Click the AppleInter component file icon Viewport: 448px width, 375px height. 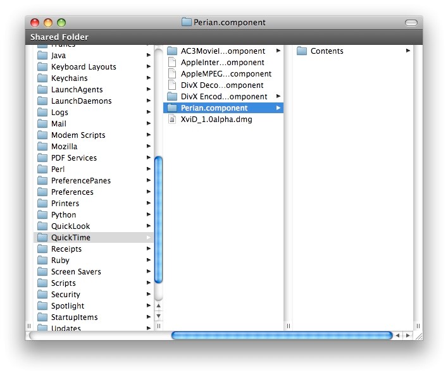172,62
